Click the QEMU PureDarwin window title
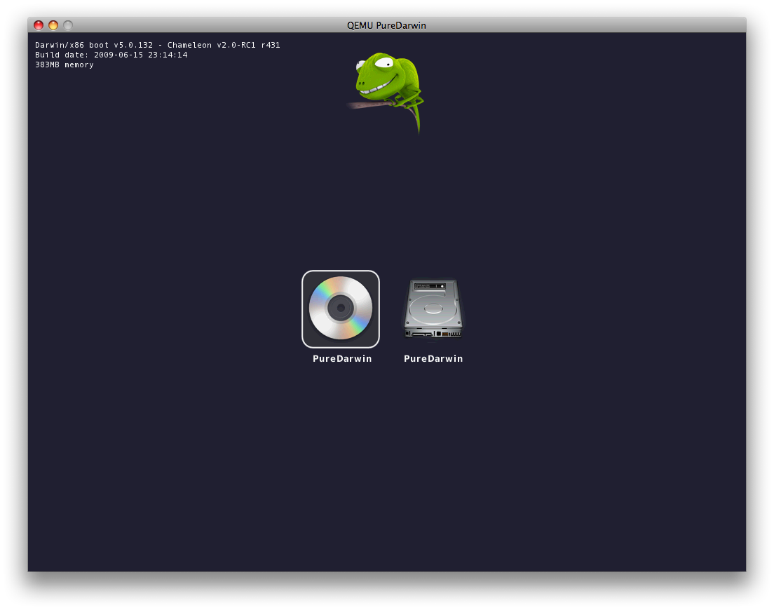 pos(386,25)
